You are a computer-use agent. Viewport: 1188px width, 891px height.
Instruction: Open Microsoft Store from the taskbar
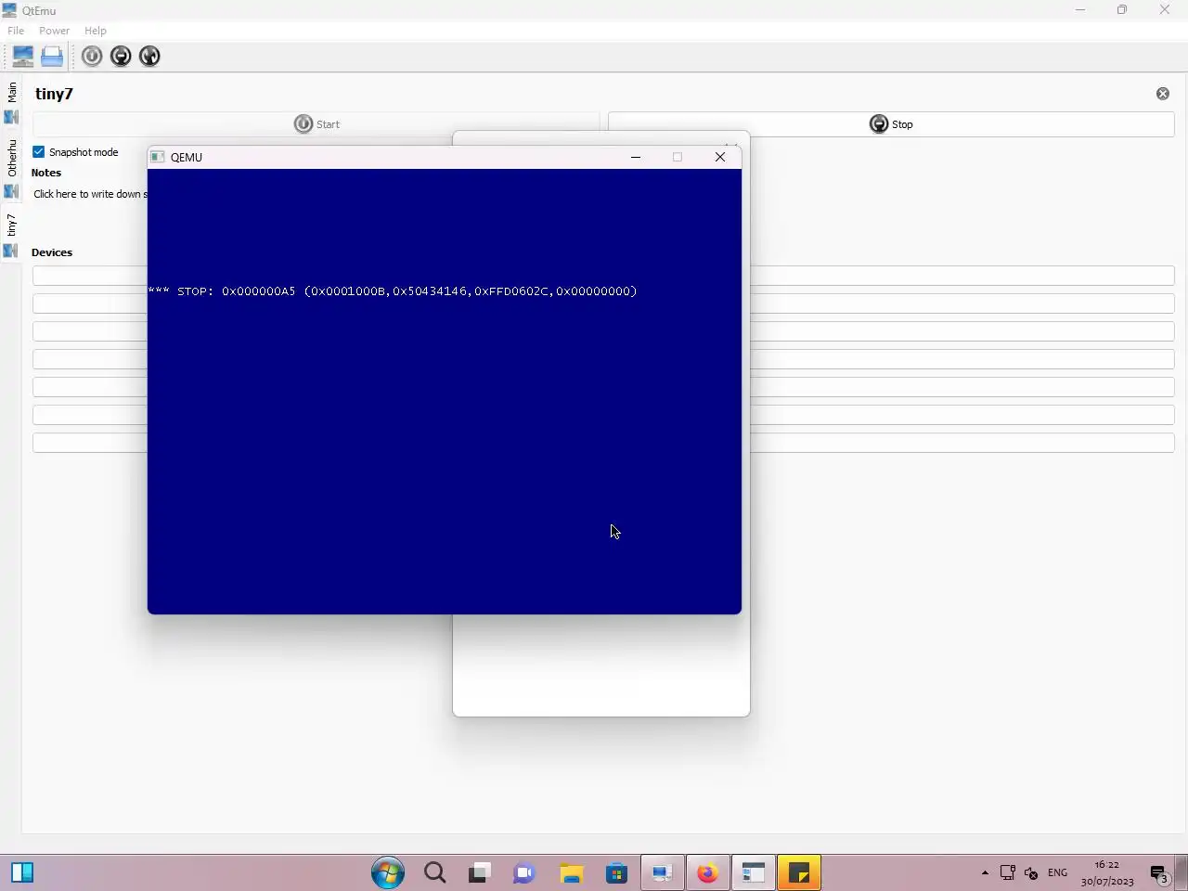tap(616, 872)
